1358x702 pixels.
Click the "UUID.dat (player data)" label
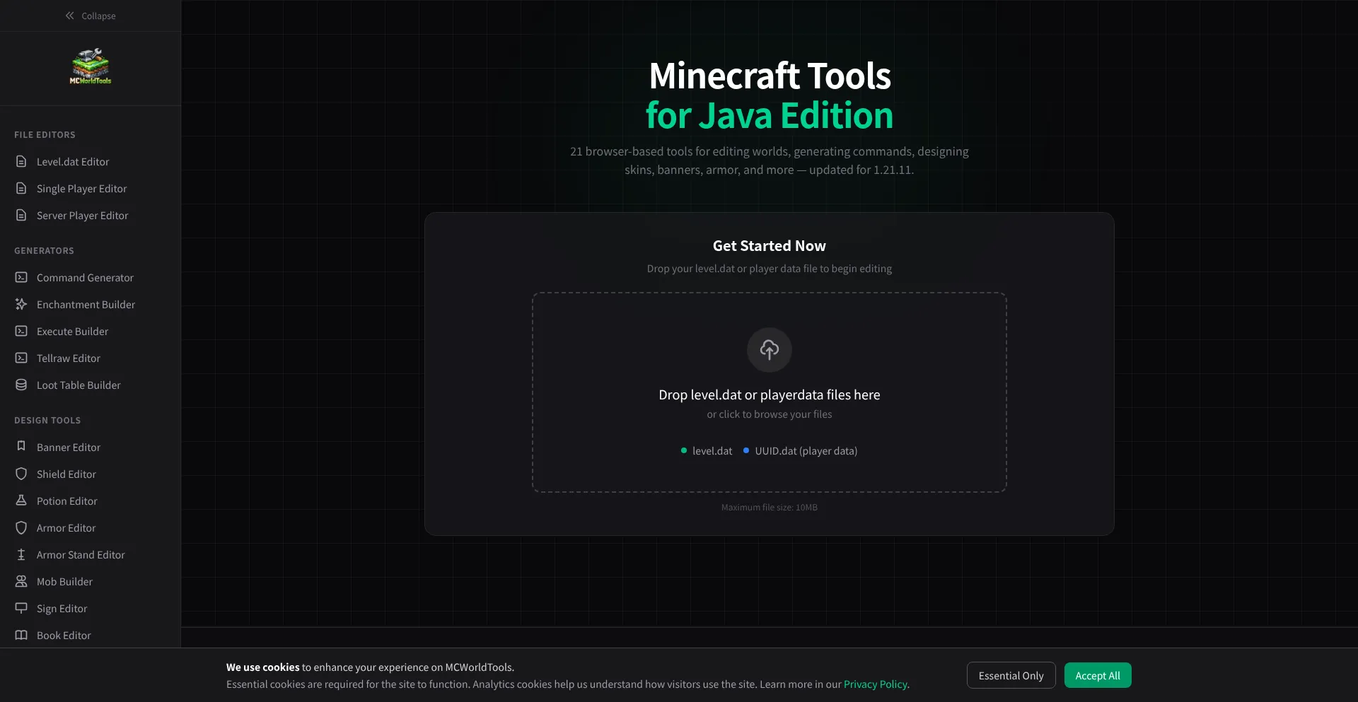pyautogui.click(x=806, y=451)
